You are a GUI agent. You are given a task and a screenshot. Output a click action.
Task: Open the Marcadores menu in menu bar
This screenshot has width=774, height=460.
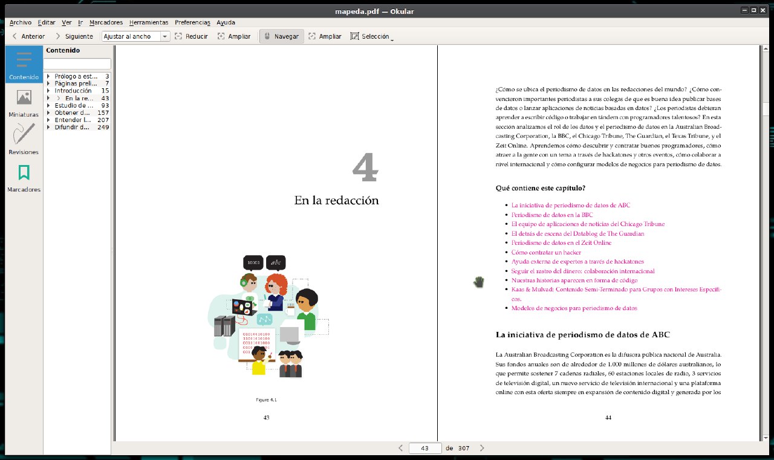point(106,22)
